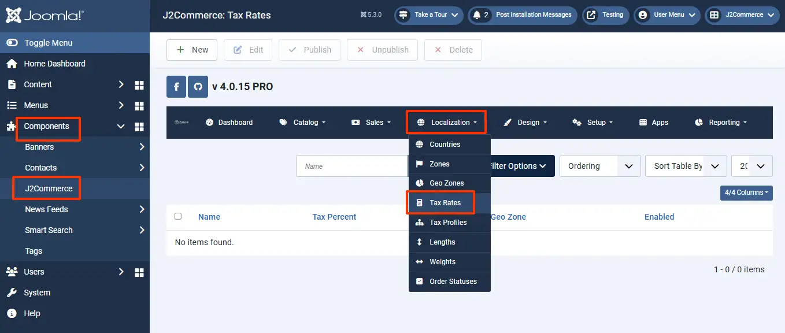The width and height of the screenshot is (785, 333).
Task: Click the Components puzzle-piece icon
Action: pos(12,126)
